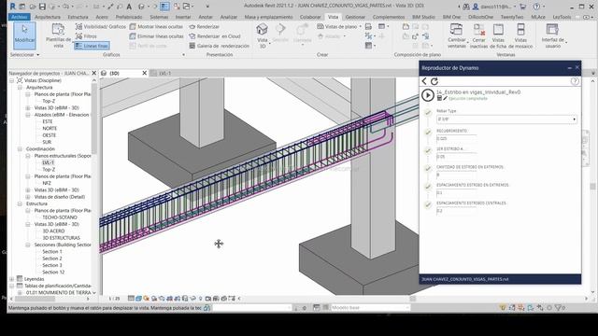Screen dimensions: 598x336
Task: Select TECHO-SOTANO plan view
Action: 60,217
